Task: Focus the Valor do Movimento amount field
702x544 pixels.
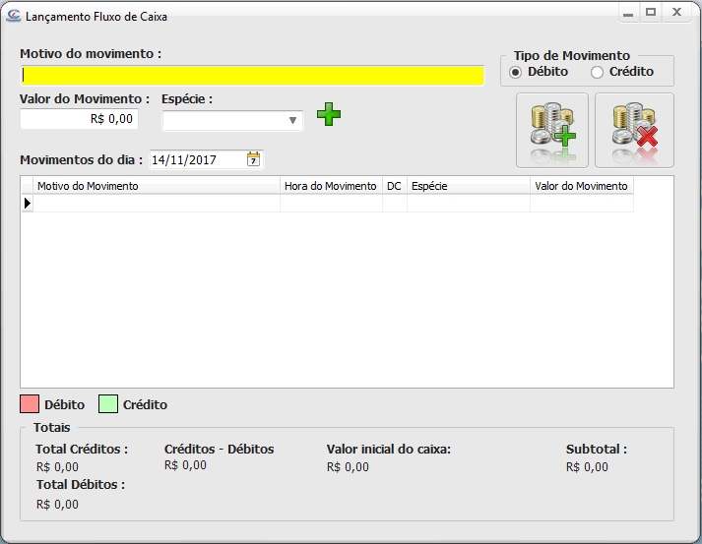Action: [79, 119]
